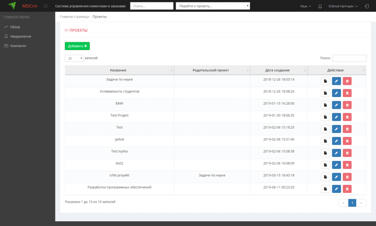Edit the Test Project entry
Viewport: 376px width, 226px height.
[336, 117]
